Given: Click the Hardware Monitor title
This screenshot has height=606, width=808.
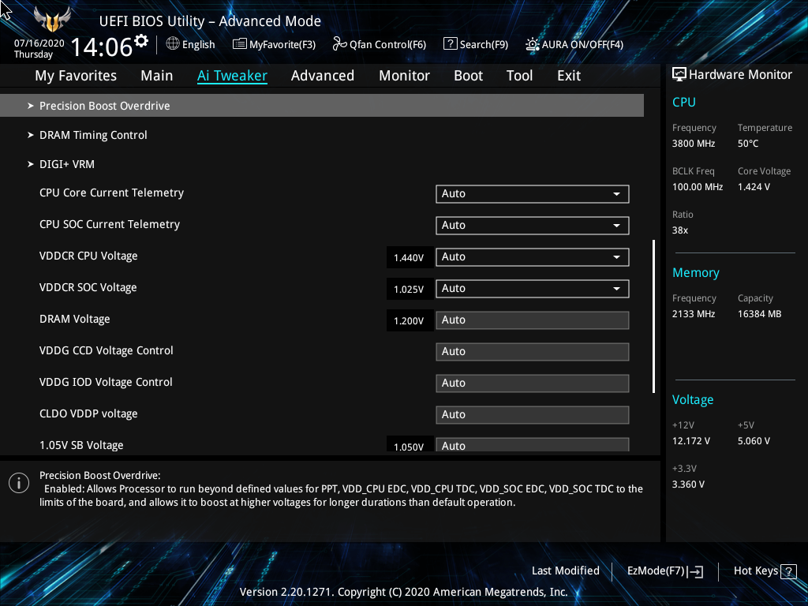Looking at the screenshot, I should tap(740, 75).
